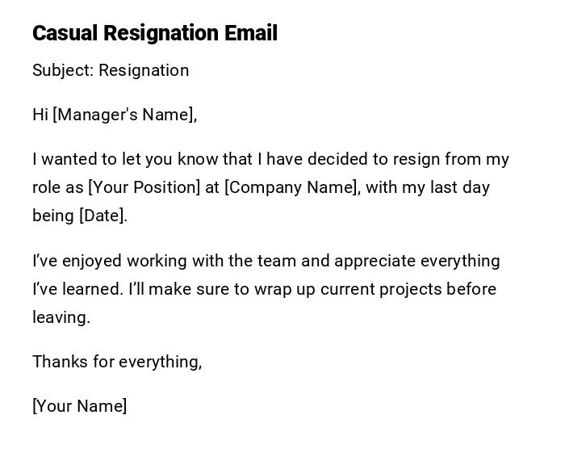
Task: Click the [Date] placeholder
Action: coord(103,216)
